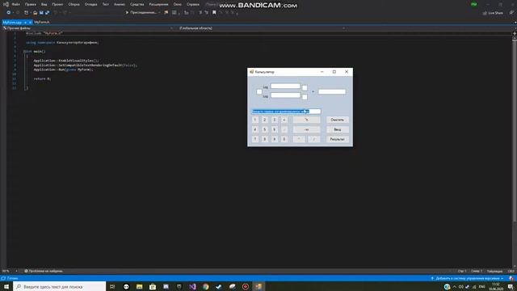The width and height of the screenshot is (517, 291).
Task: Click the Save All toolbar icon
Action: (47, 13)
